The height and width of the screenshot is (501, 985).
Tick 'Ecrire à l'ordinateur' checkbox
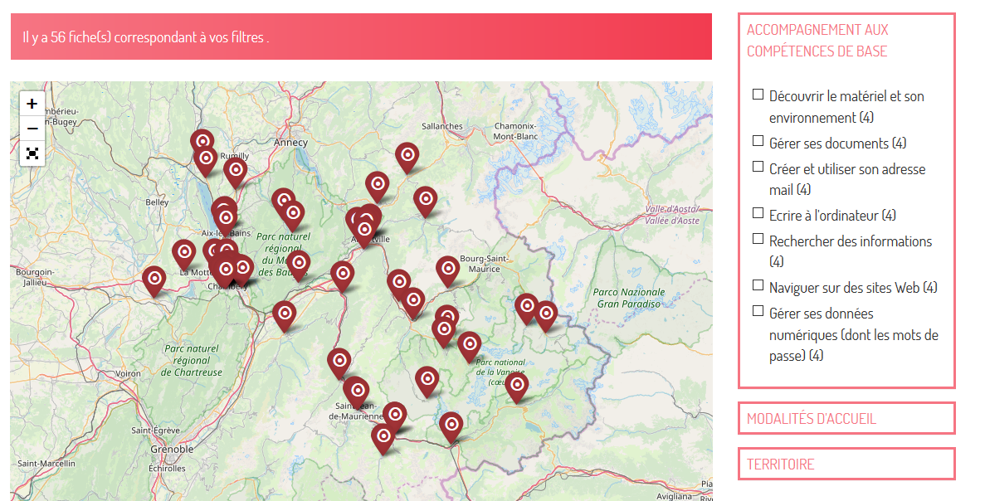(758, 213)
